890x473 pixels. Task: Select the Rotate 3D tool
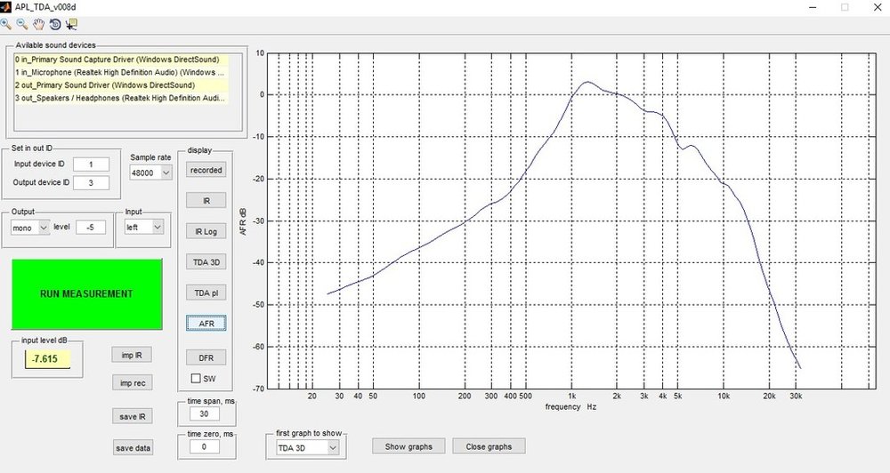pos(55,24)
